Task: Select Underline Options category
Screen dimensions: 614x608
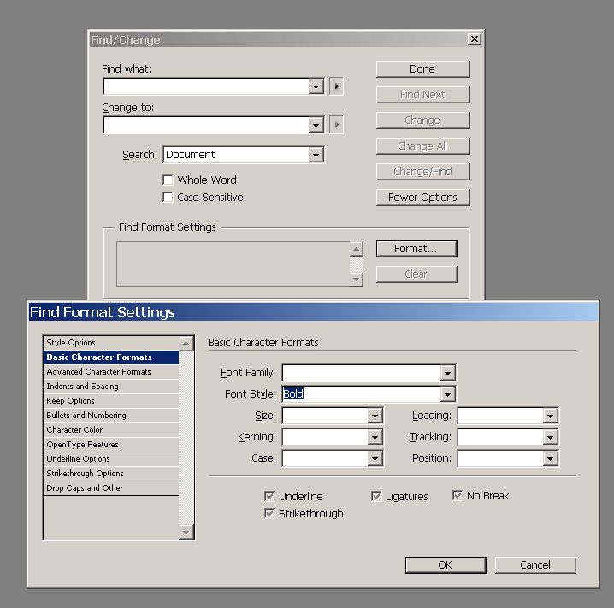Action: (x=111, y=458)
